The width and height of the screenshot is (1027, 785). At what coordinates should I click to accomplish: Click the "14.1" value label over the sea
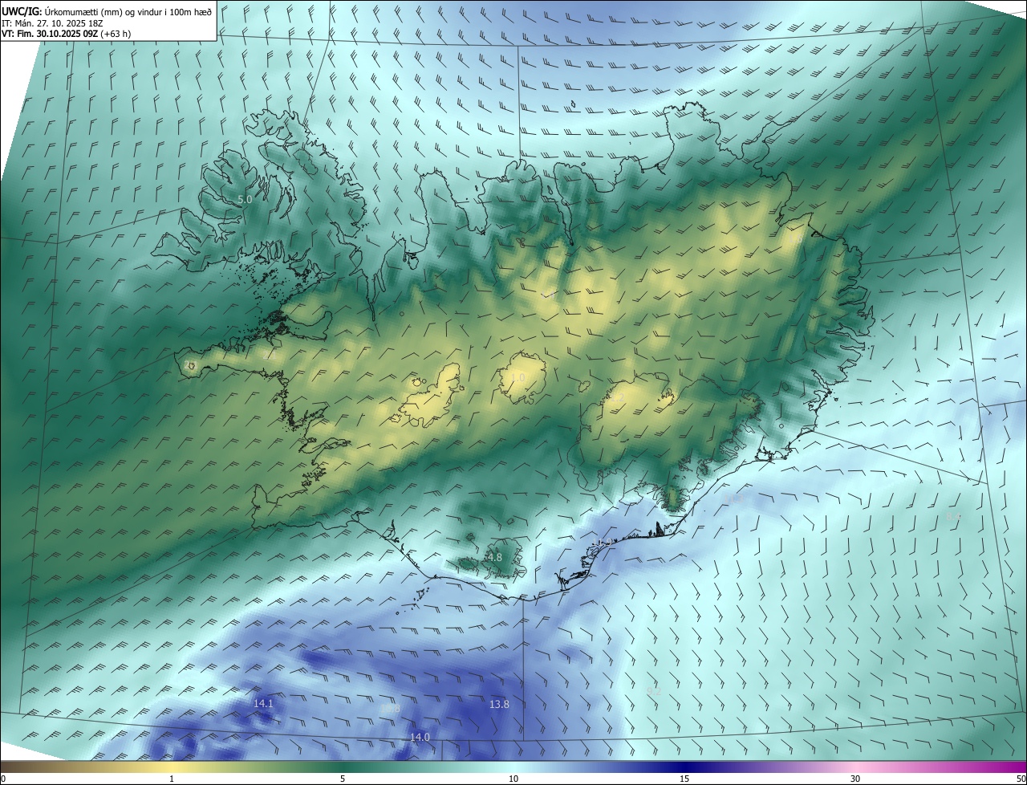[x=263, y=703]
